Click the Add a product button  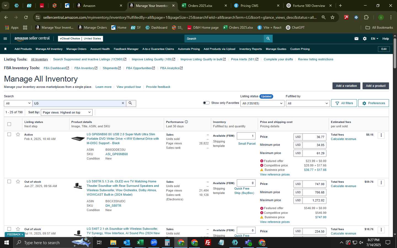pos(375,86)
